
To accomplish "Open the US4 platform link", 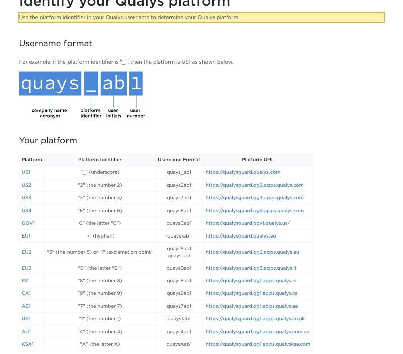I will 26,210.
